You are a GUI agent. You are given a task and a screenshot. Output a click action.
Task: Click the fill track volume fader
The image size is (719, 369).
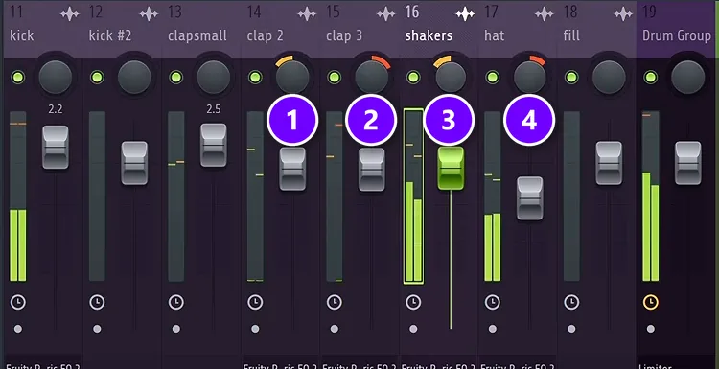pos(609,163)
